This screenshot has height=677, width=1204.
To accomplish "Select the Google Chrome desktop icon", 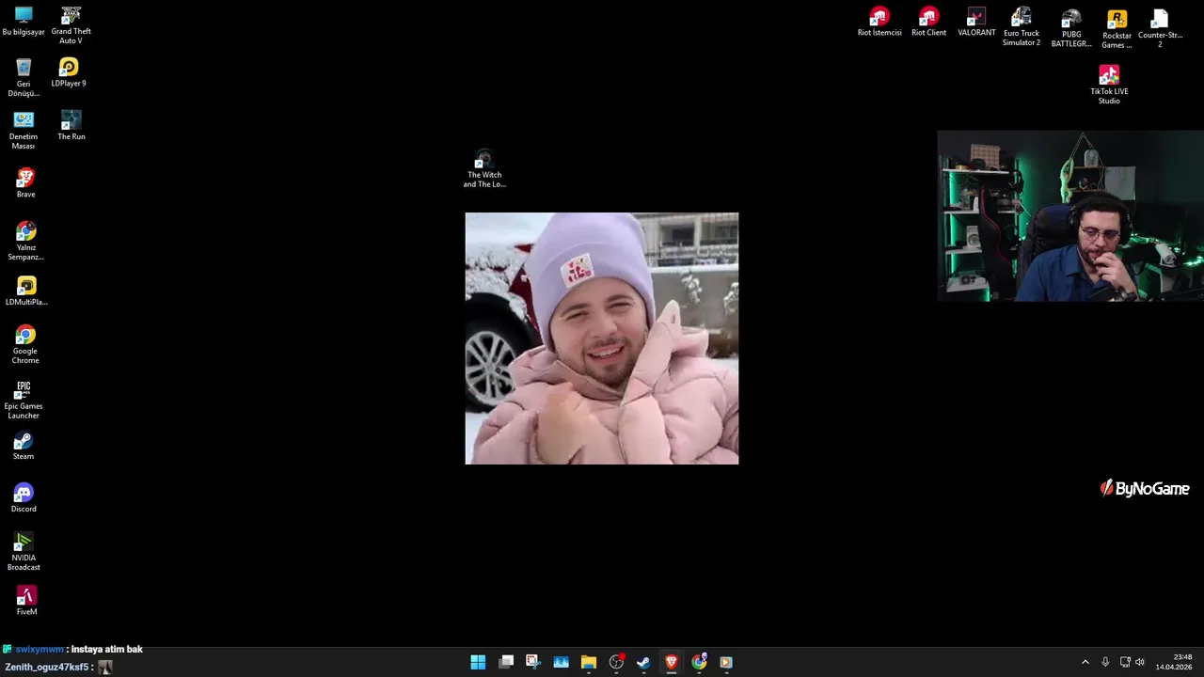I will pos(25,345).
